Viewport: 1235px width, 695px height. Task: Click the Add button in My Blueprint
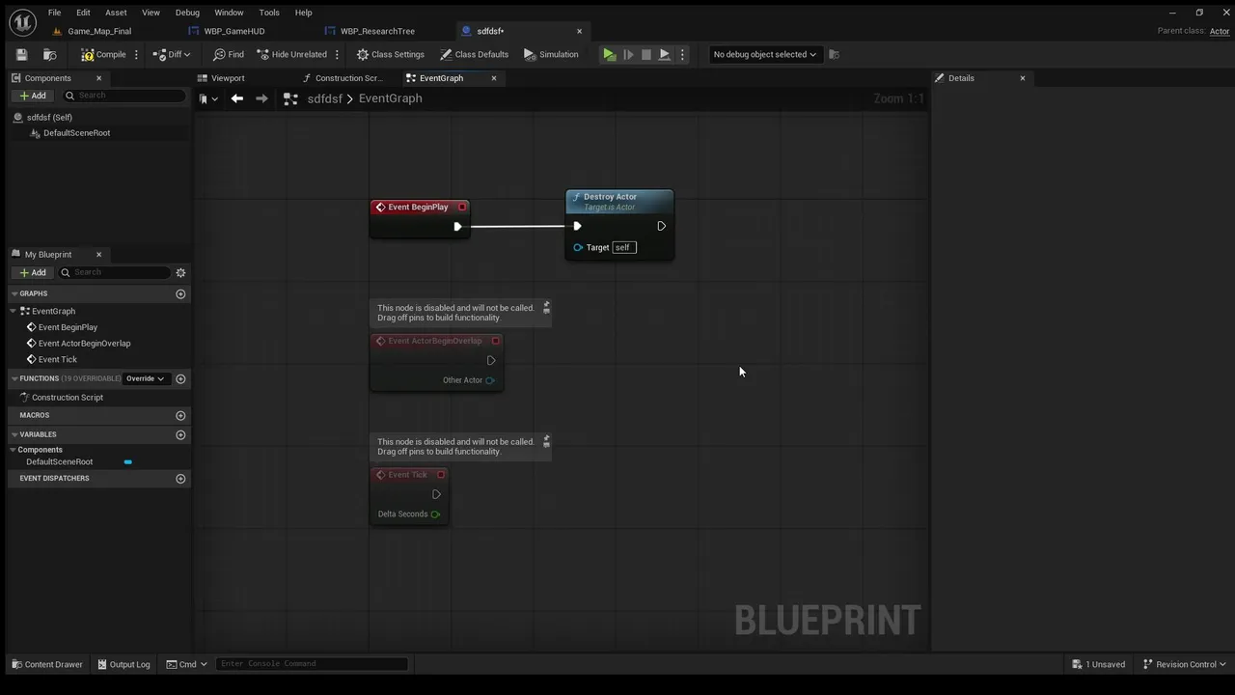coord(33,272)
